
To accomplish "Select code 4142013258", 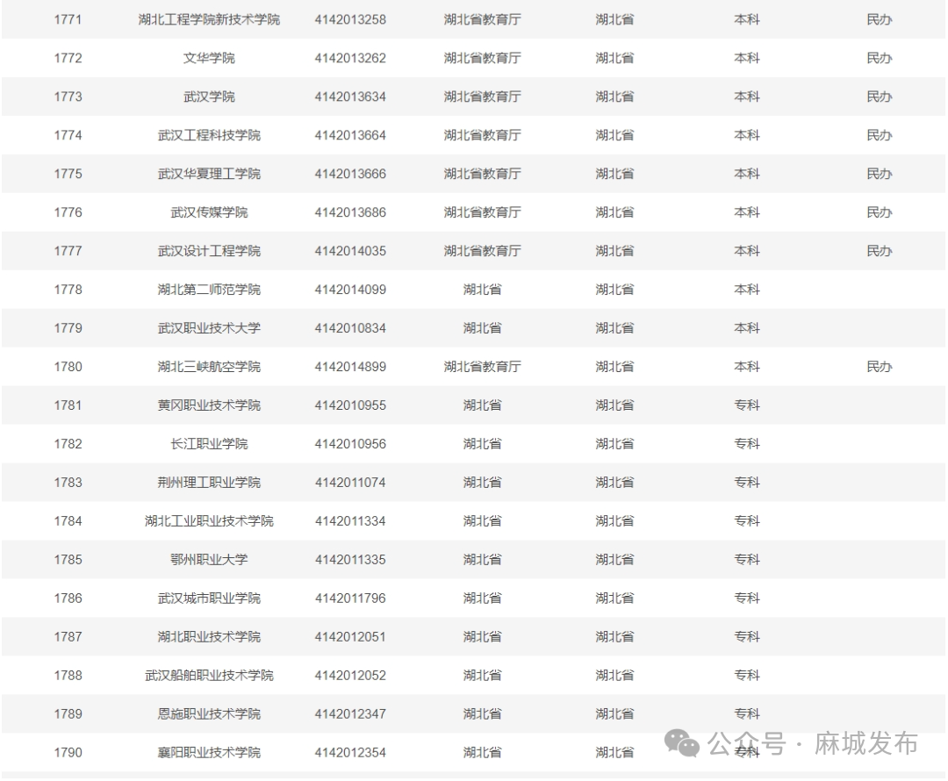I will click(x=350, y=19).
